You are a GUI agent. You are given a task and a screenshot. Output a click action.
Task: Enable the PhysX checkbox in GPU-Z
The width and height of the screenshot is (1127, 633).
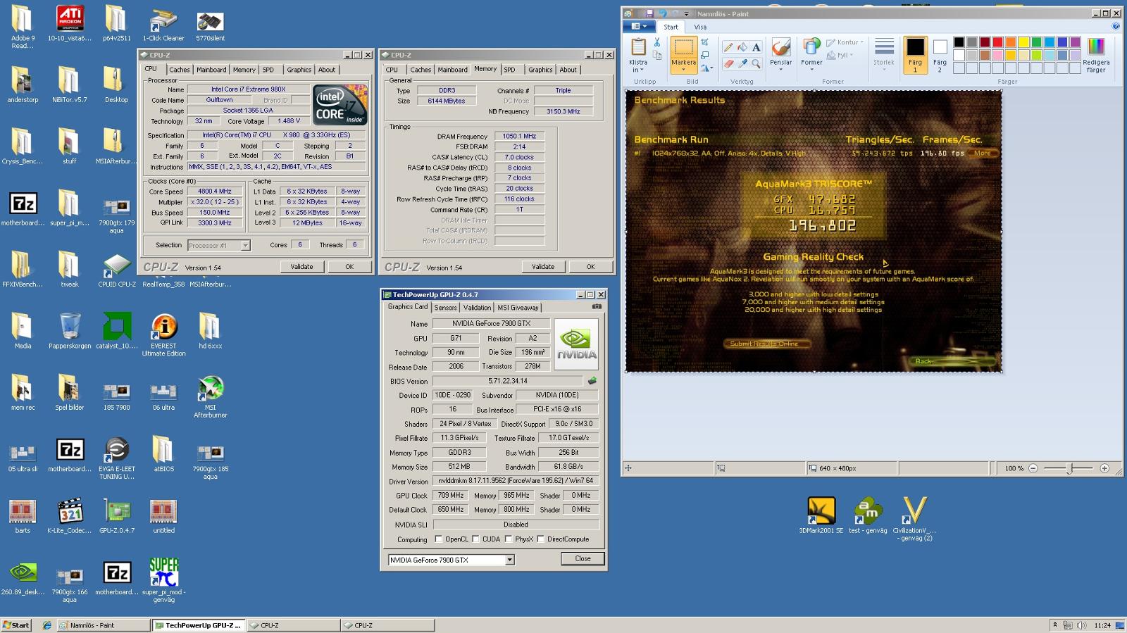(509, 539)
